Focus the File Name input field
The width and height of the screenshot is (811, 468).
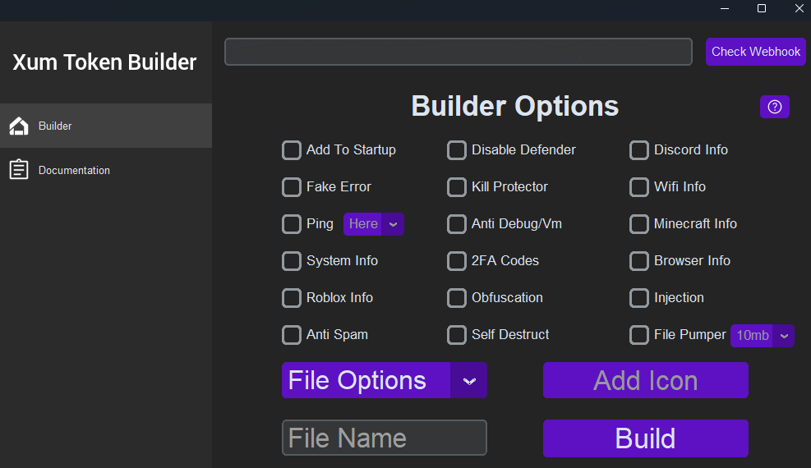pos(385,438)
